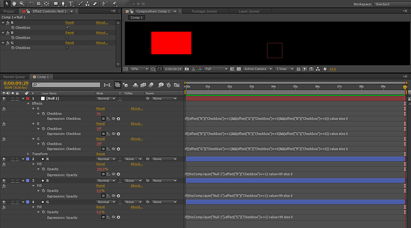Click the Comp 1 breadcrumb in viewer
Screen dimensions: 411x228
[136, 18]
